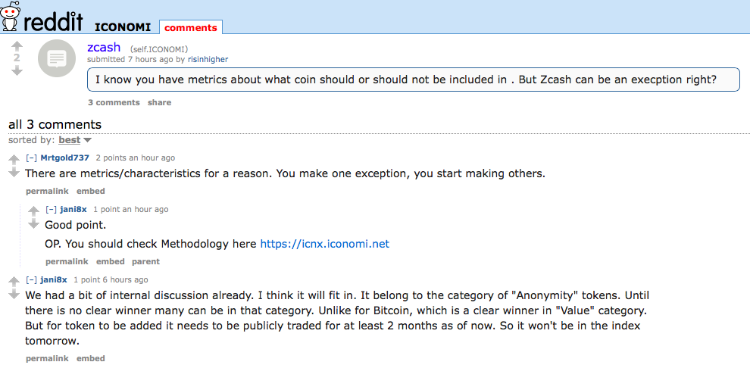The height and width of the screenshot is (365, 750).
Task: Collapse jani8x's nested reply
Action: click(x=51, y=210)
